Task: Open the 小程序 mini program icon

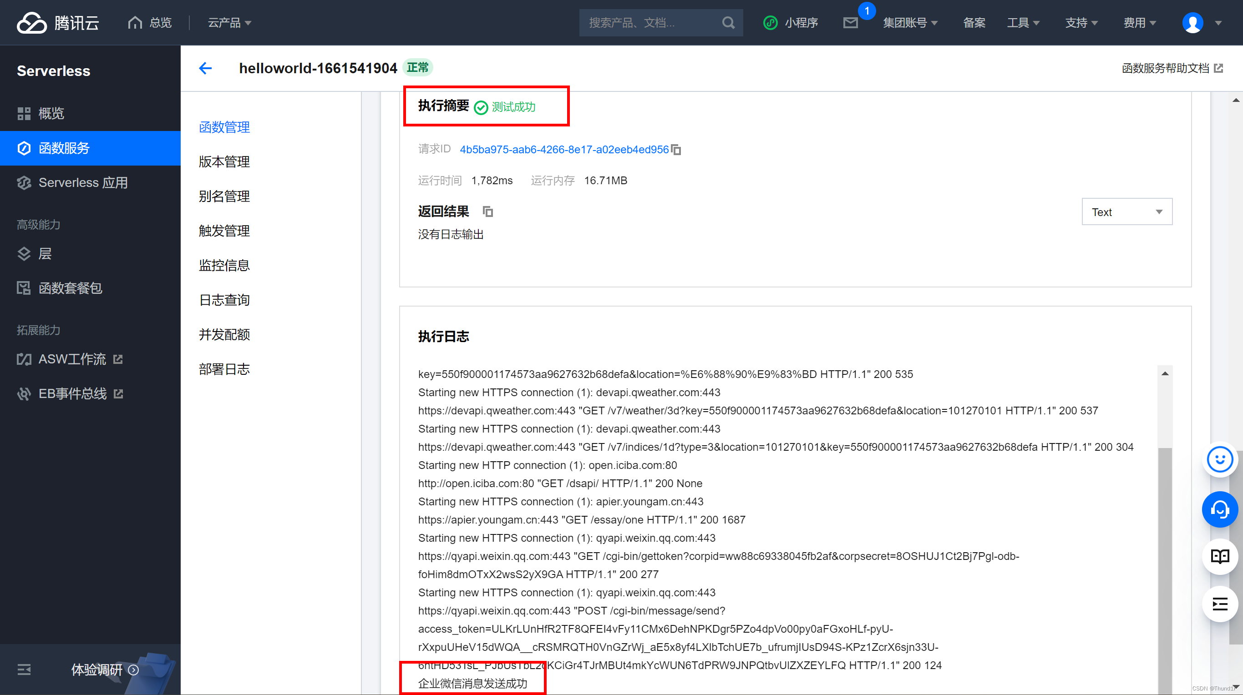Action: (x=770, y=23)
